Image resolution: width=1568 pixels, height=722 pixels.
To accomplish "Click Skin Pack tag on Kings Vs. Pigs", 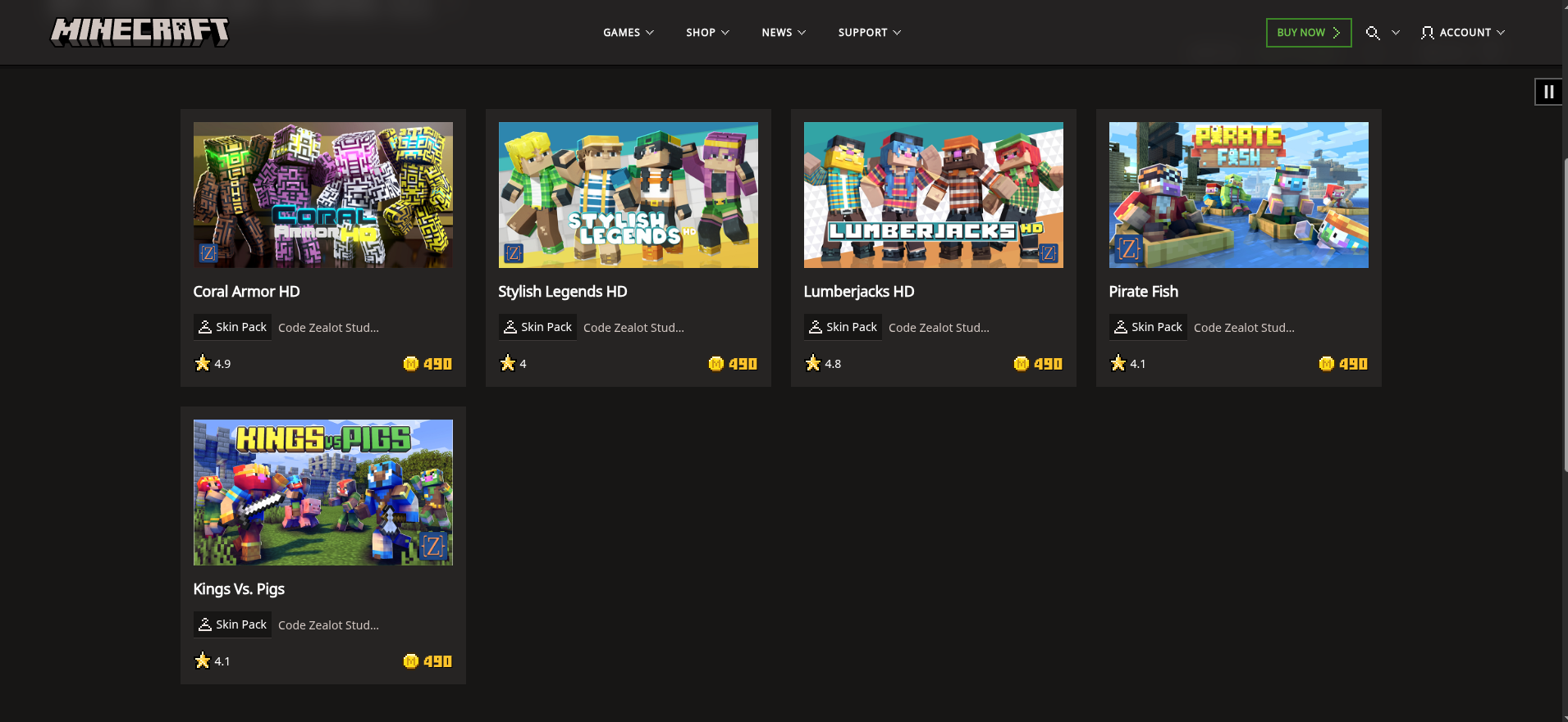I will [232, 624].
